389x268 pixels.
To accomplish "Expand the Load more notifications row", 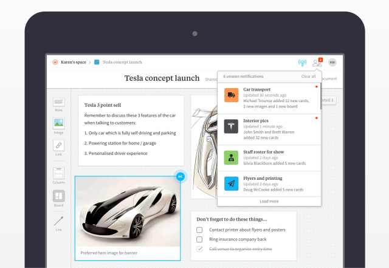I will click(269, 201).
